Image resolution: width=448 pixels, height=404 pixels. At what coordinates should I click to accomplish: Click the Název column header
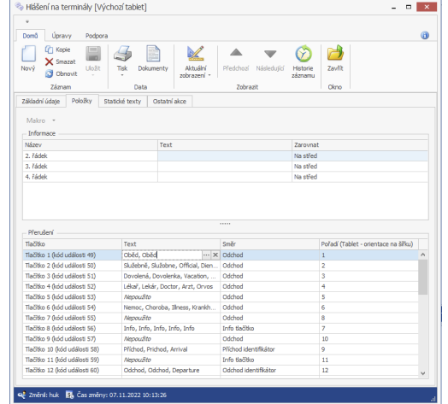[91, 144]
